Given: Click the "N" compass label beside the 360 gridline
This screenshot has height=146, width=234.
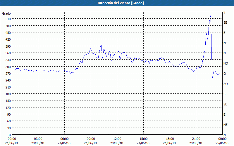Looking at the screenshot, I should pyautogui.click(x=224, y=53).
